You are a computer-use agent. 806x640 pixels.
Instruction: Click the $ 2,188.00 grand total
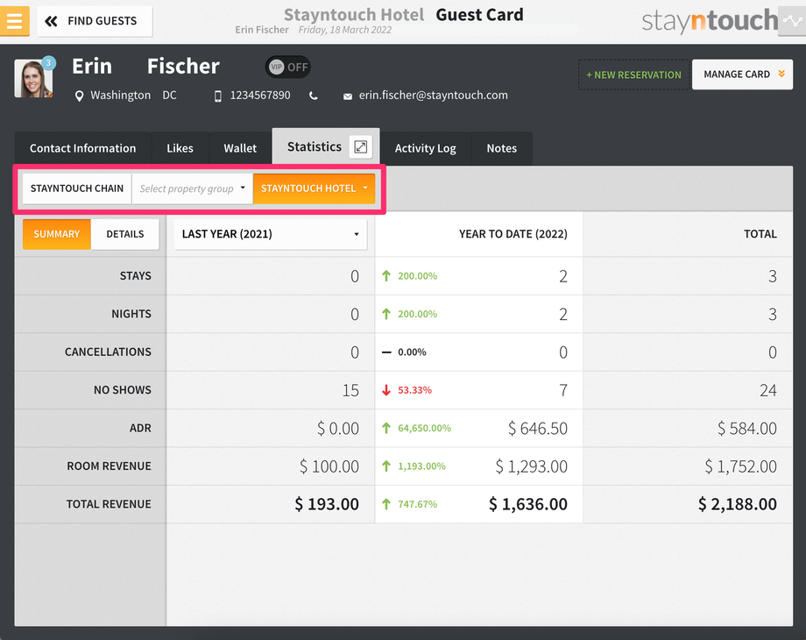[x=738, y=505]
